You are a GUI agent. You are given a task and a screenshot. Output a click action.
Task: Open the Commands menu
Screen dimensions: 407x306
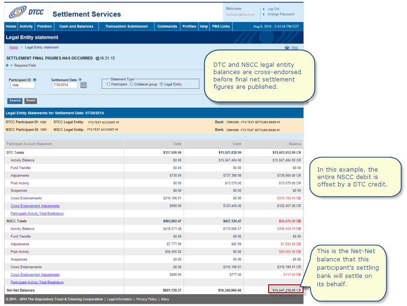[167, 26]
